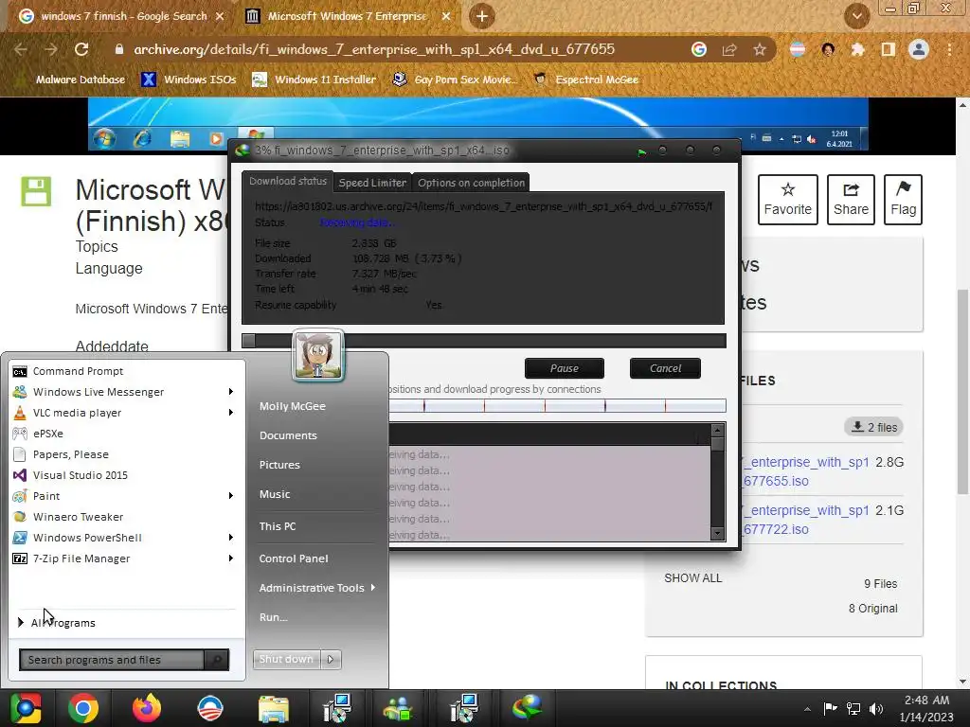
Task: Focus the Search programs and files box
Action: coord(112,660)
